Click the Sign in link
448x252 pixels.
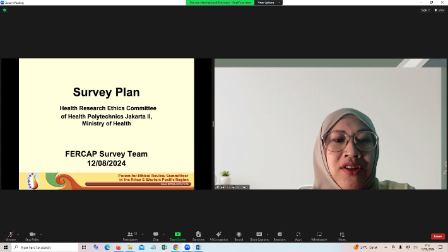coord(425,10)
